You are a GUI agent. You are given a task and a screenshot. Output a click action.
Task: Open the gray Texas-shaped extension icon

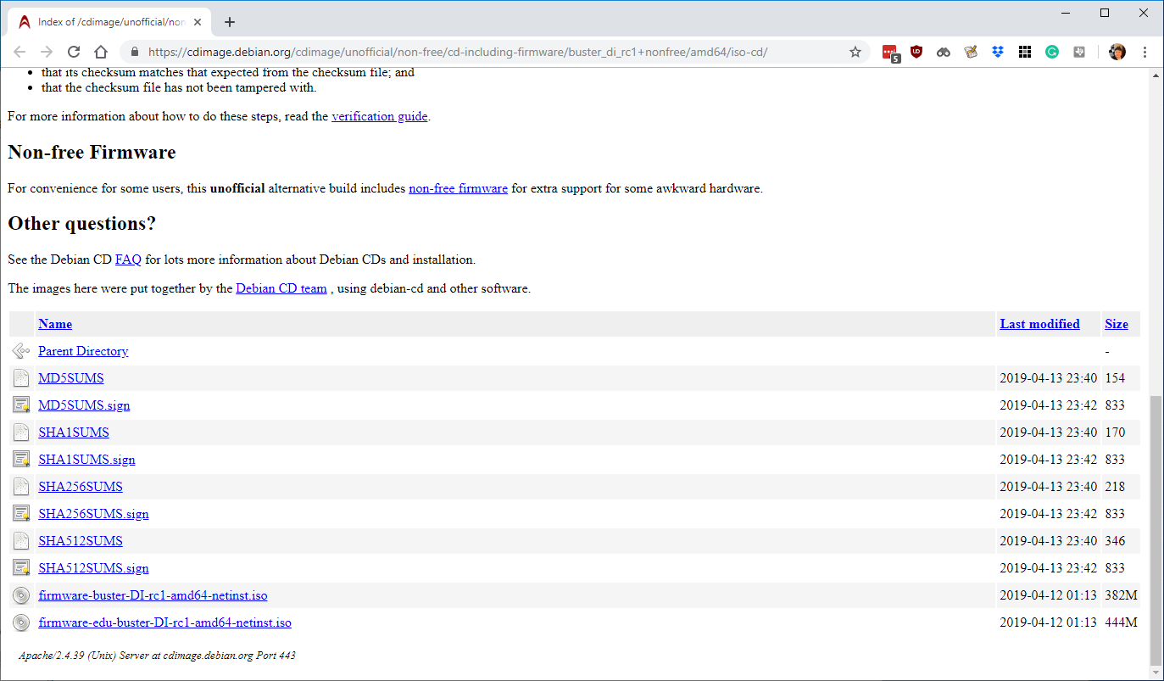[x=1079, y=52]
